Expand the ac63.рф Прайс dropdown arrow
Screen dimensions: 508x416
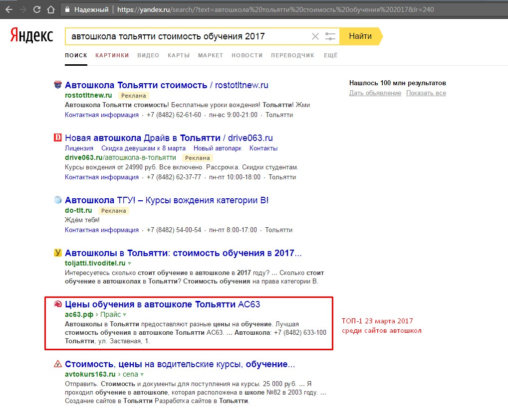(x=124, y=315)
